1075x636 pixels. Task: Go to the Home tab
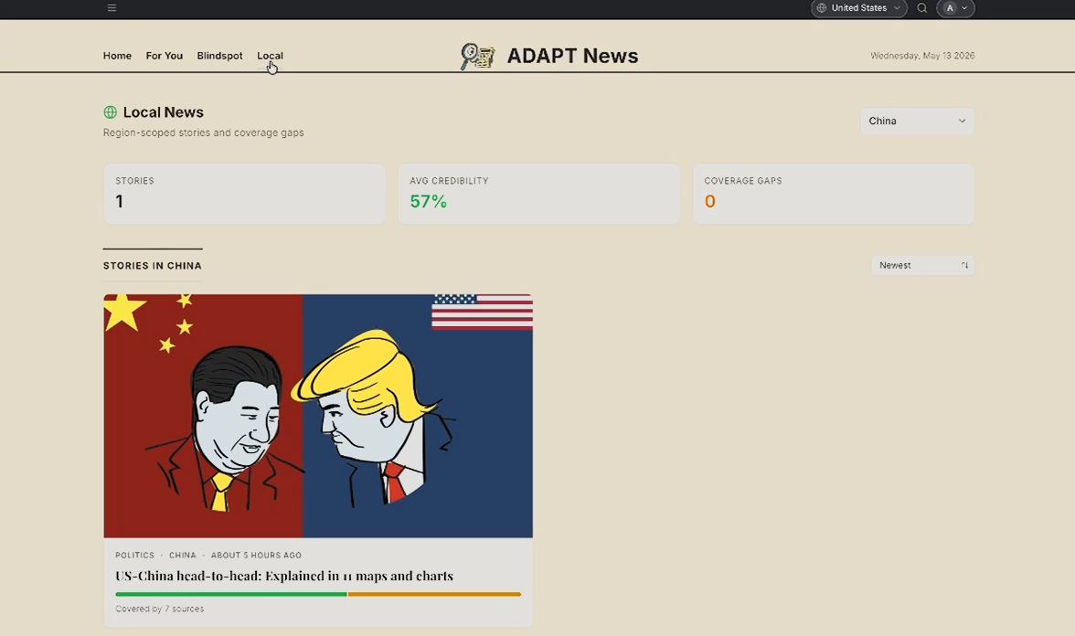[x=117, y=56]
